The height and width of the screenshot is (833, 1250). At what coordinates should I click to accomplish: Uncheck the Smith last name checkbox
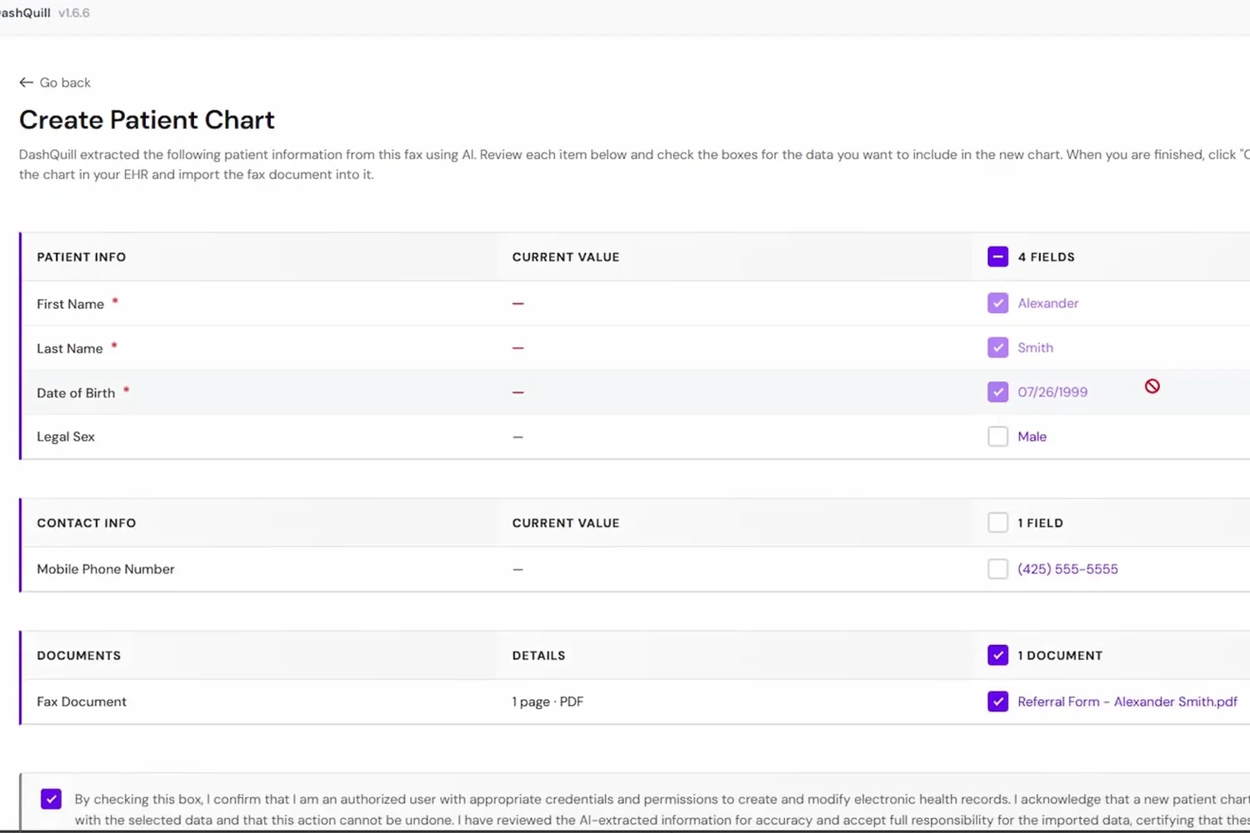(997, 347)
